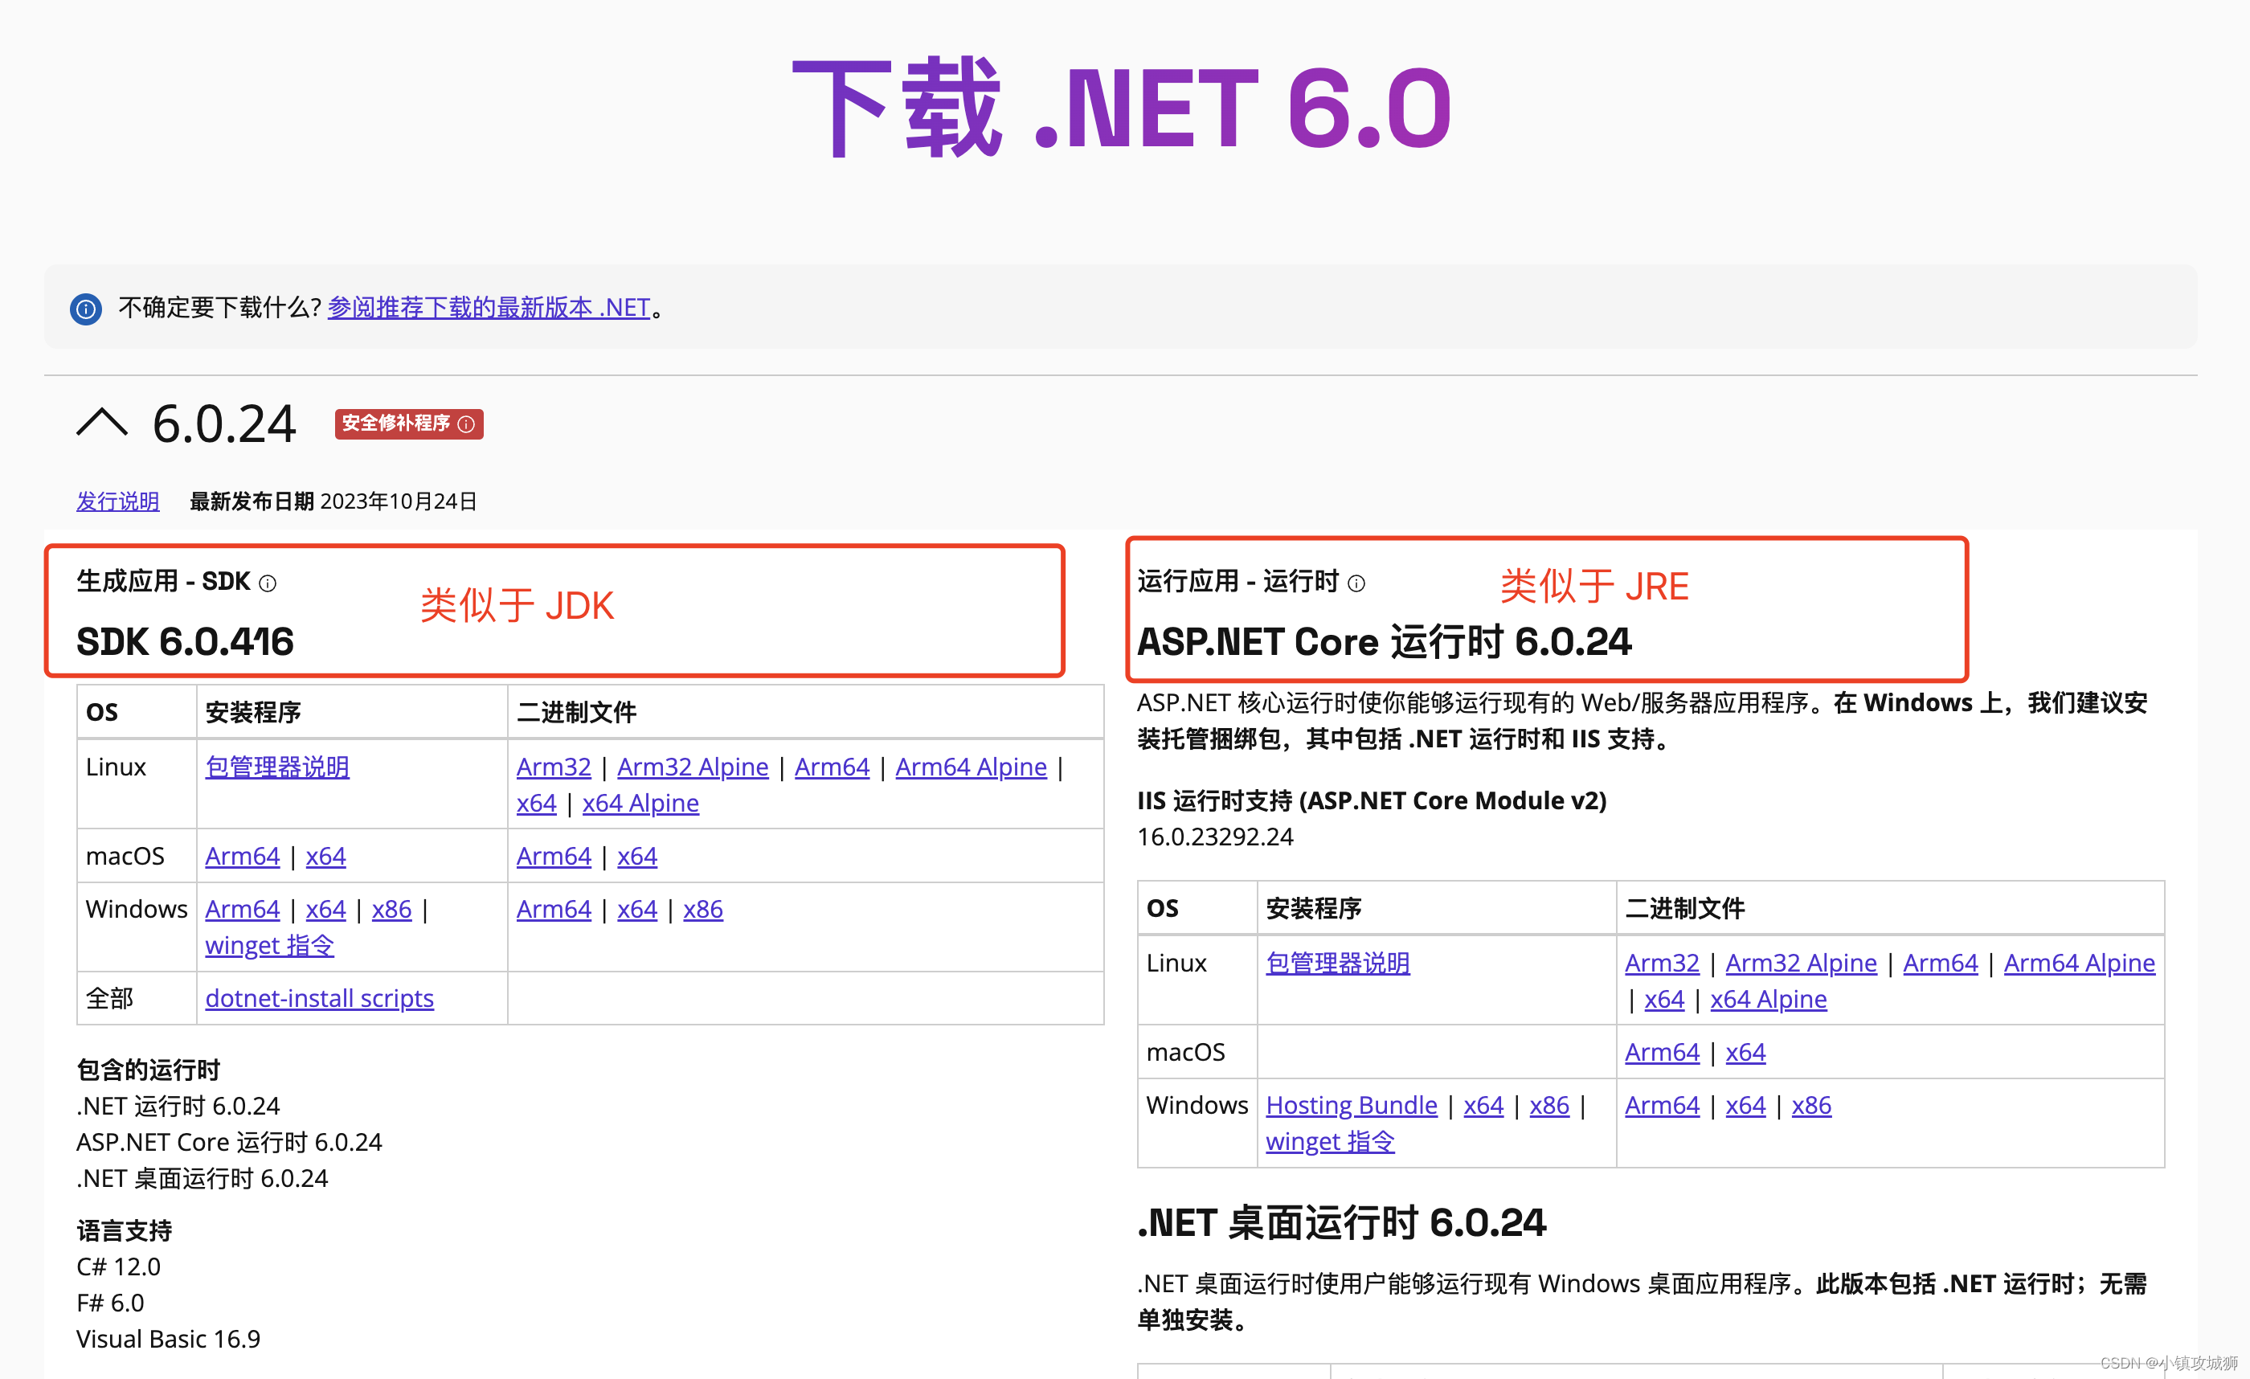Download SDK macOS Arm64 installer
The width and height of the screenshot is (2250, 1379).
click(242, 857)
